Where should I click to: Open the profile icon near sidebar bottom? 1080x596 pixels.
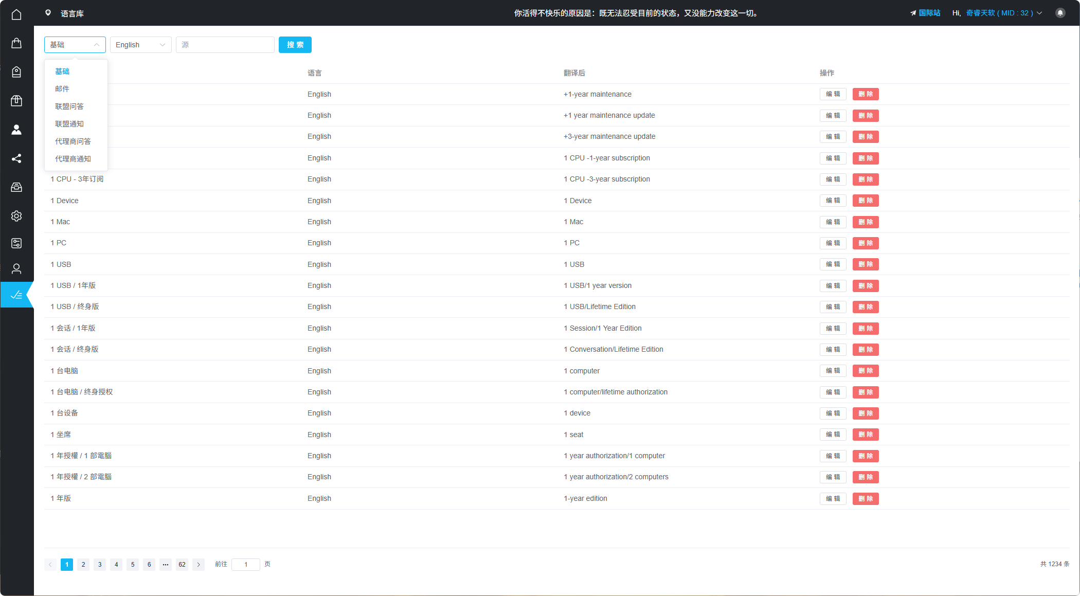tap(16, 268)
